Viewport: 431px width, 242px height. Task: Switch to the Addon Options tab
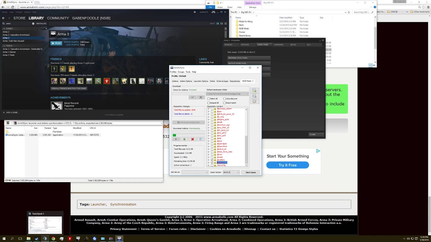(186, 81)
